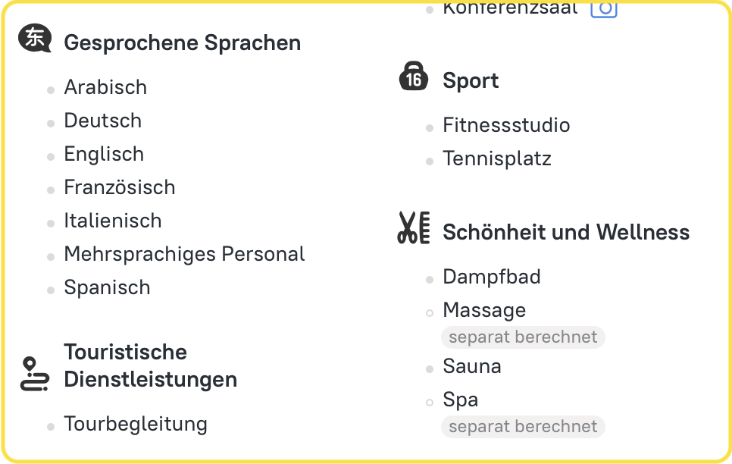Select the Englisch language entry
This screenshot has height=464, width=732.
point(104,154)
